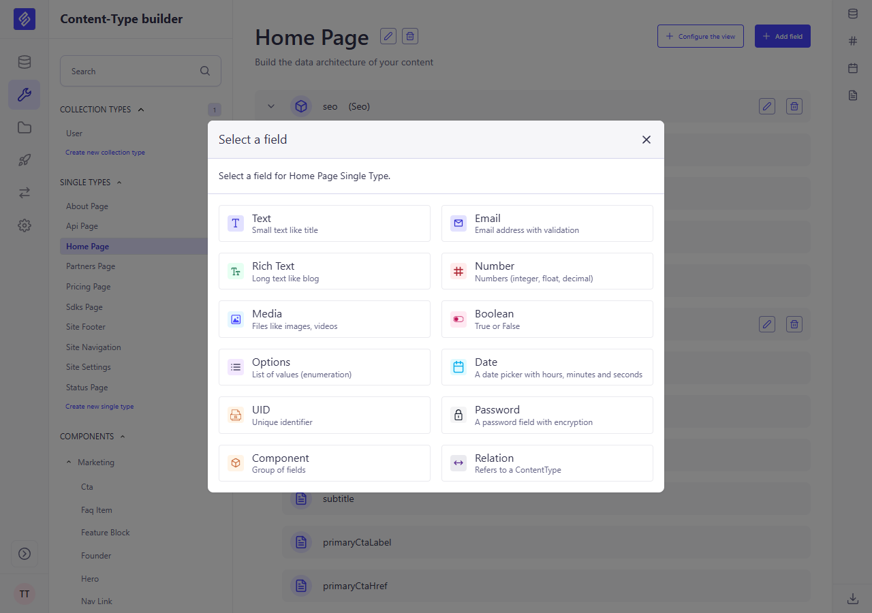The width and height of the screenshot is (872, 613).
Task: Edit the seo field pencil icon
Action: click(x=767, y=106)
